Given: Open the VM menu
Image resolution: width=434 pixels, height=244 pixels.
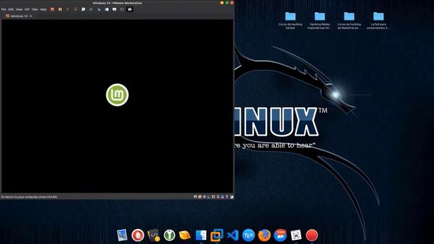Looking at the screenshot, I should click(27, 9).
